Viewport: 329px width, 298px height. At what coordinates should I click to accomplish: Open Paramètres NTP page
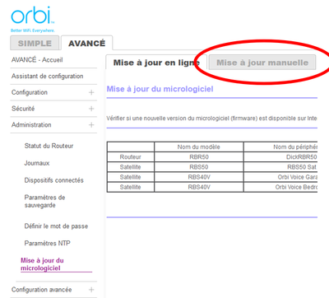(47, 243)
